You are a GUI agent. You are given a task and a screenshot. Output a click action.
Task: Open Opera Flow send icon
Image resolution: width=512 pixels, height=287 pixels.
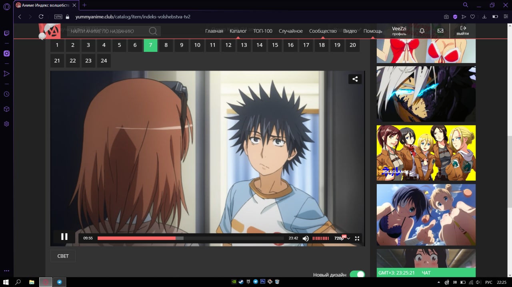(x=464, y=17)
